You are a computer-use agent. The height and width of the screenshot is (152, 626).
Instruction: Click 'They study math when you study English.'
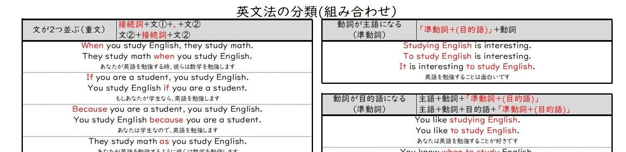point(167,56)
